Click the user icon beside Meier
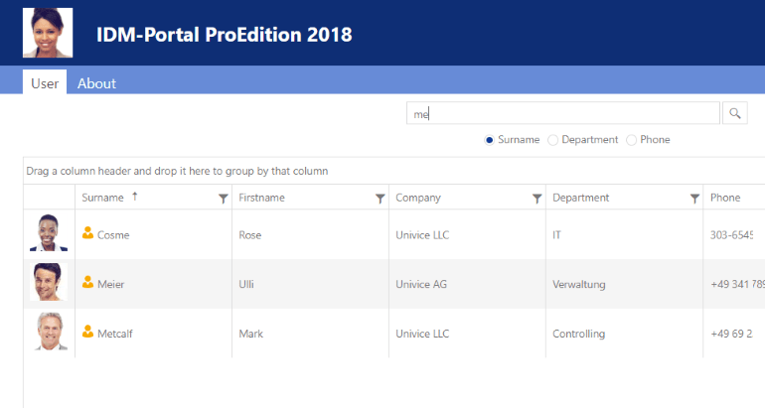Screen dimensions: 765x408 pos(87,282)
